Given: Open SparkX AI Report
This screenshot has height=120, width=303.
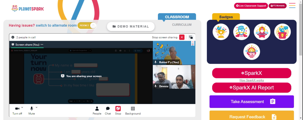Looking at the screenshot, I should point(251,88).
